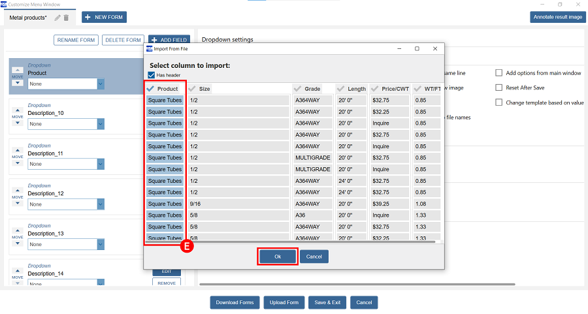Viewport: 588px width, 314px height.
Task: Click trash icon beside Metal products tab
Action: point(66,18)
